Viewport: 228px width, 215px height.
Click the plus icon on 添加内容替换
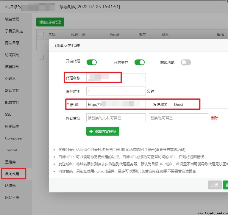coord(91,131)
